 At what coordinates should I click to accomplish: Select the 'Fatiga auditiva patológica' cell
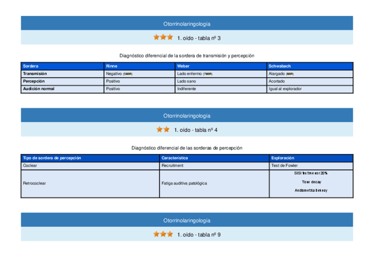184,183
